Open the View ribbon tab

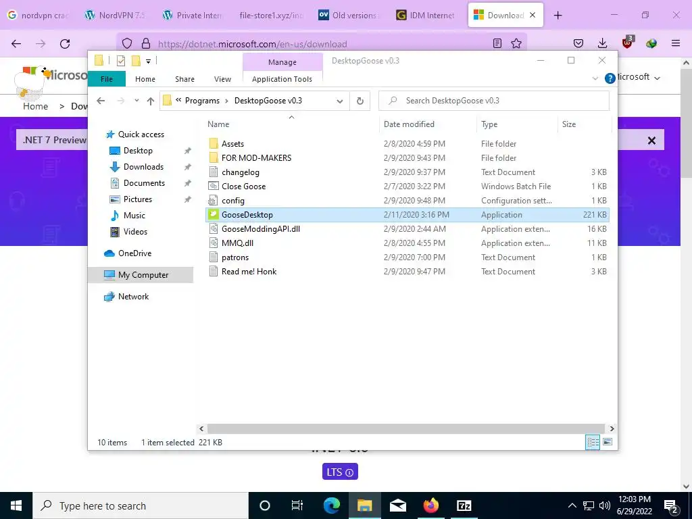[222, 79]
